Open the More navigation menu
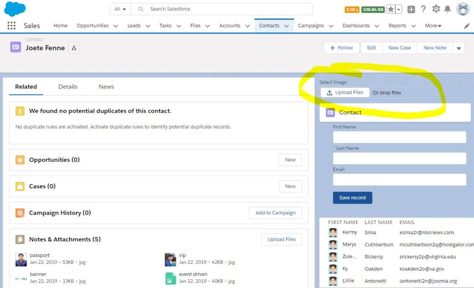 (x=433, y=26)
